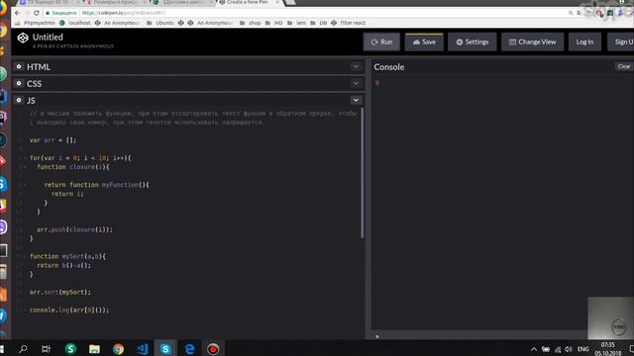Open the Ubuntu bookmarks folder
Viewport: 634px width, 356px height.
coord(160,23)
